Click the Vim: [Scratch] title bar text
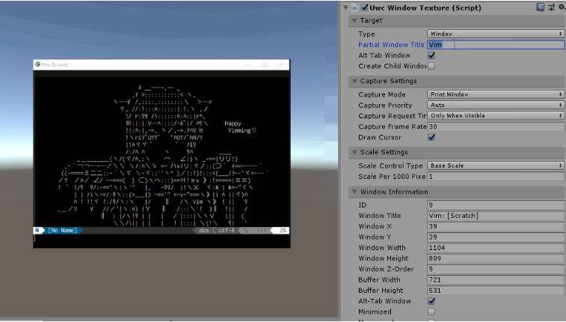Viewport: 566px width, 322px height. pyautogui.click(x=55, y=64)
